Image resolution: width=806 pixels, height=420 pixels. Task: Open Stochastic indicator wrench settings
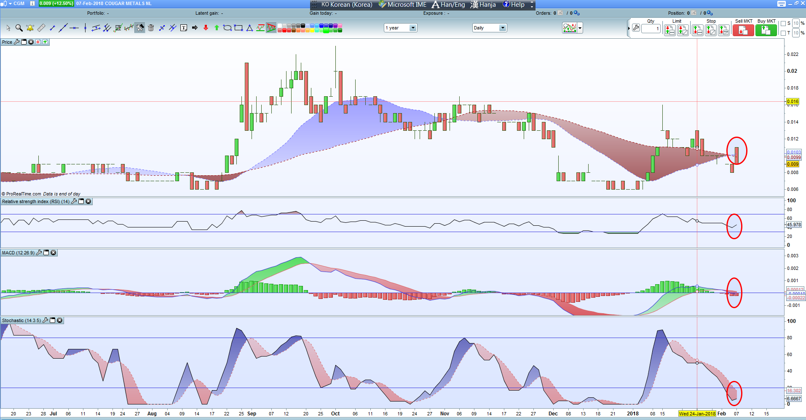(46, 320)
